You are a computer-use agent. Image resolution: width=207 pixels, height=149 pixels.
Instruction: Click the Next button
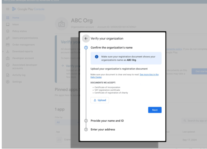(x=155, y=110)
